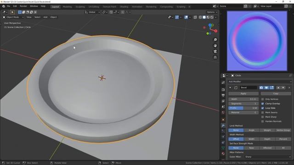
Task: Move Bevel modifier down in stack
Action: tap(283, 88)
